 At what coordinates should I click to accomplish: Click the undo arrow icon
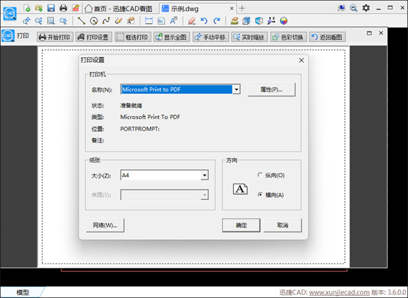click(x=204, y=21)
